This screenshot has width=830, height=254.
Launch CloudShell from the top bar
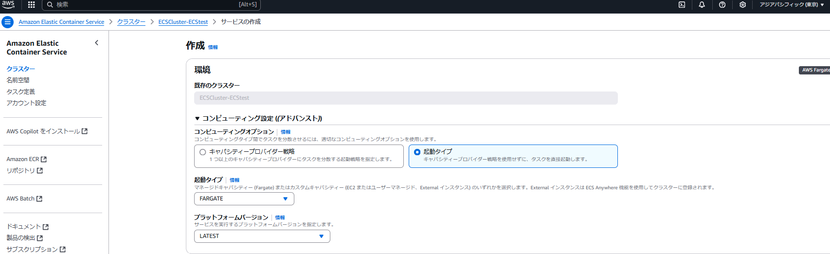[682, 5]
